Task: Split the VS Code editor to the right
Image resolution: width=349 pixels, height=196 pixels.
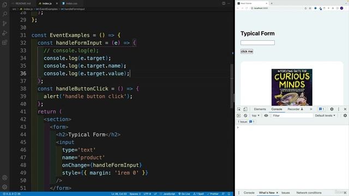Action: pyautogui.click(x=224, y=3)
